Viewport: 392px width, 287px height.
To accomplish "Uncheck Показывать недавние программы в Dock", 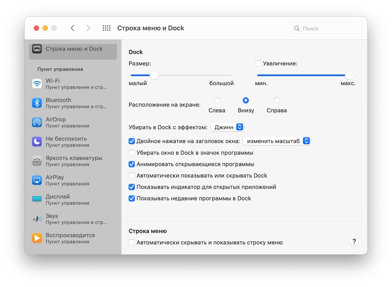I will [132, 198].
